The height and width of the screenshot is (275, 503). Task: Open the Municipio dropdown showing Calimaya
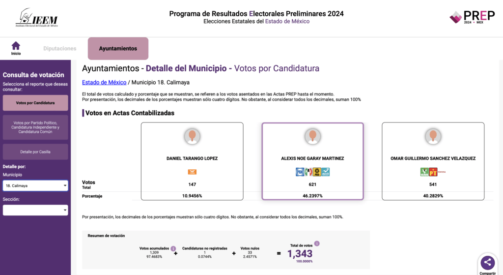[x=35, y=185]
